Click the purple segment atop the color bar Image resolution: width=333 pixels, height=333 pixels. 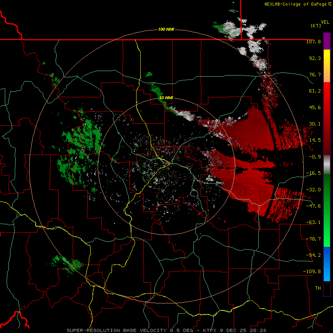pyautogui.click(x=327, y=41)
